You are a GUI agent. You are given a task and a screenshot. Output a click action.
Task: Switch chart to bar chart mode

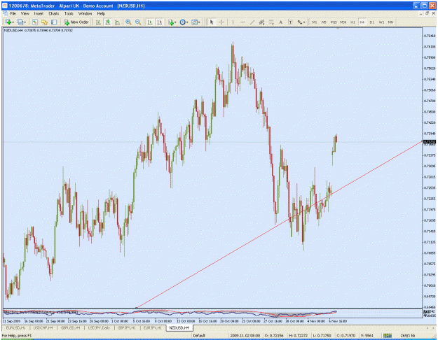(x=98, y=22)
